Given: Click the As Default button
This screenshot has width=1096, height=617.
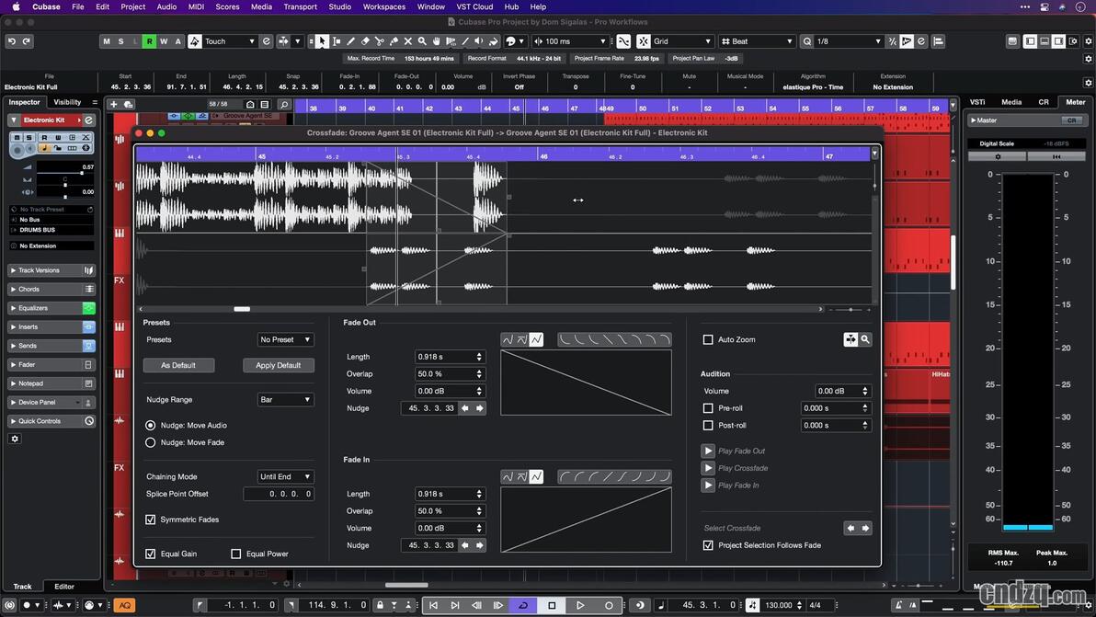Looking at the screenshot, I should (x=178, y=365).
